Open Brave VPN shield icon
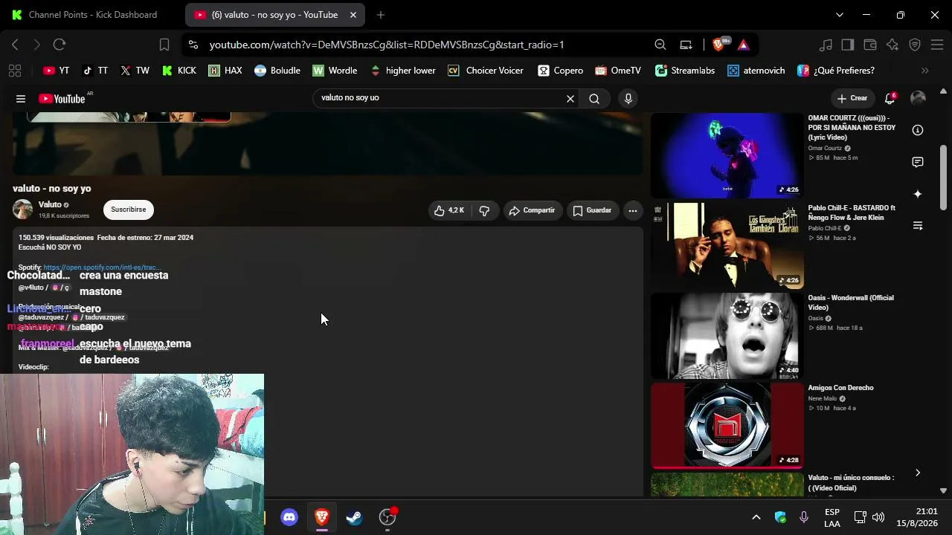 pyautogui.click(x=915, y=45)
